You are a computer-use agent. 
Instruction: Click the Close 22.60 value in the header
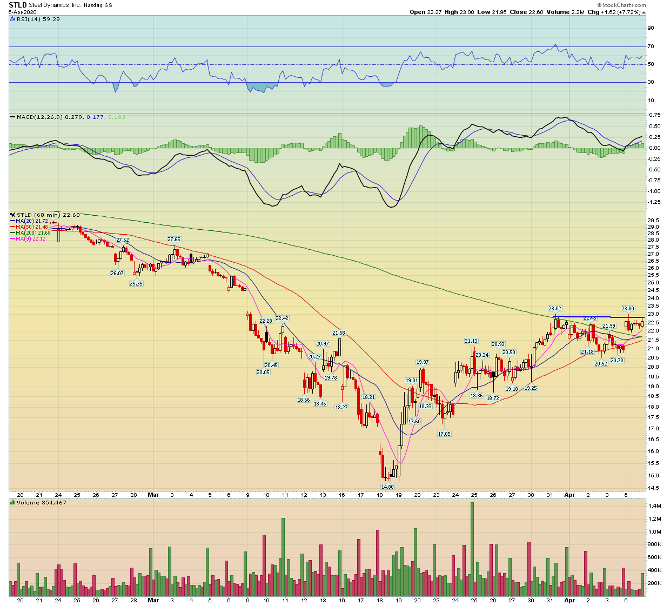click(526, 12)
